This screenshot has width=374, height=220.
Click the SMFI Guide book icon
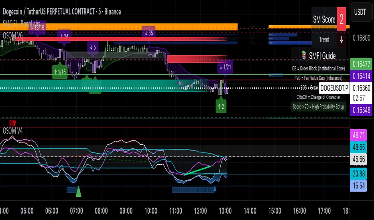point(304,55)
